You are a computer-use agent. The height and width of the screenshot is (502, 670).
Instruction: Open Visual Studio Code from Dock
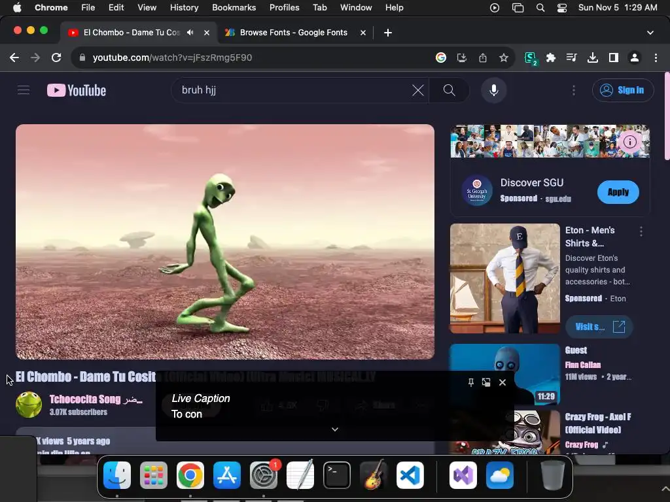coord(410,475)
